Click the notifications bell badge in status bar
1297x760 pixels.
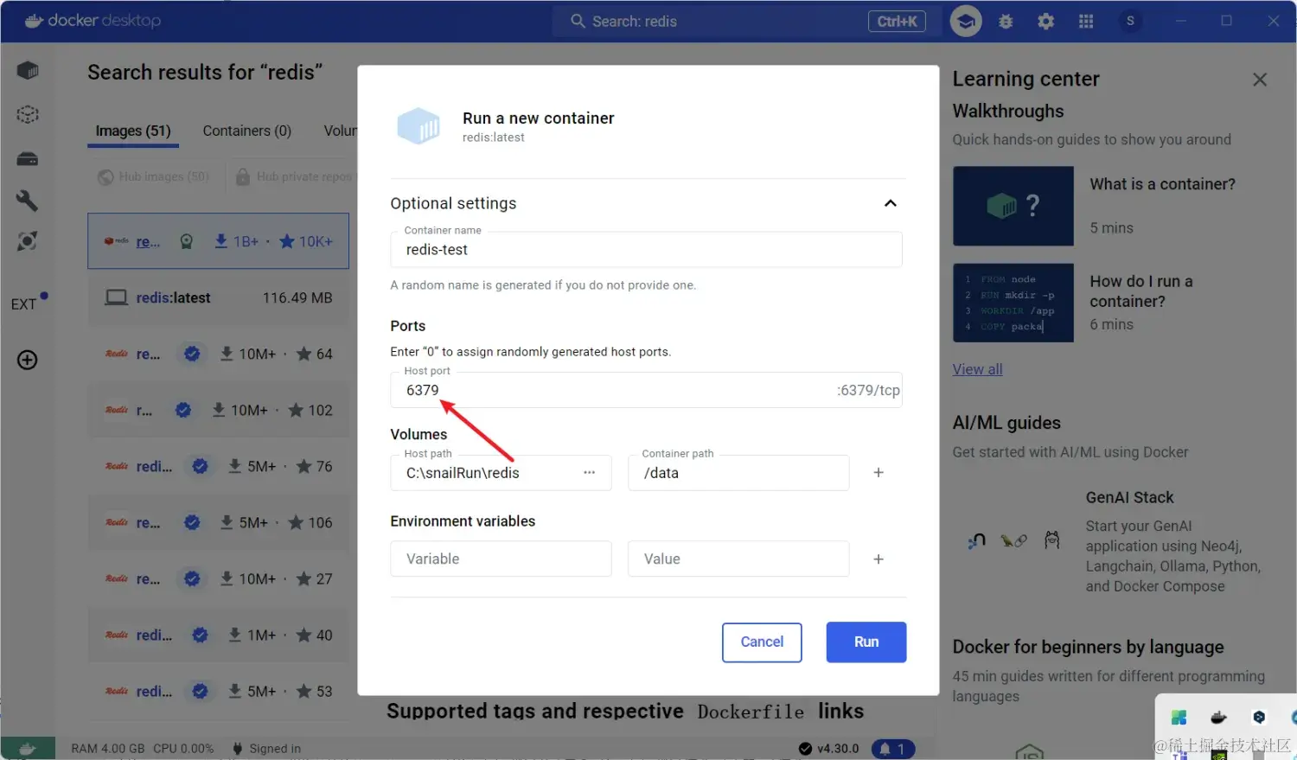[x=893, y=749]
